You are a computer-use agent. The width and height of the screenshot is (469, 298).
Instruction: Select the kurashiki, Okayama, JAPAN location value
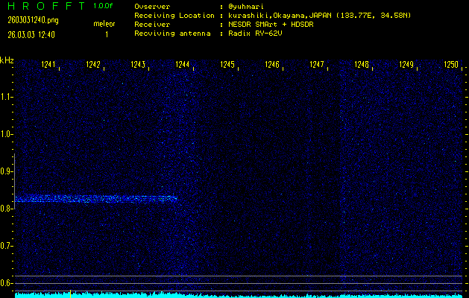(319, 16)
